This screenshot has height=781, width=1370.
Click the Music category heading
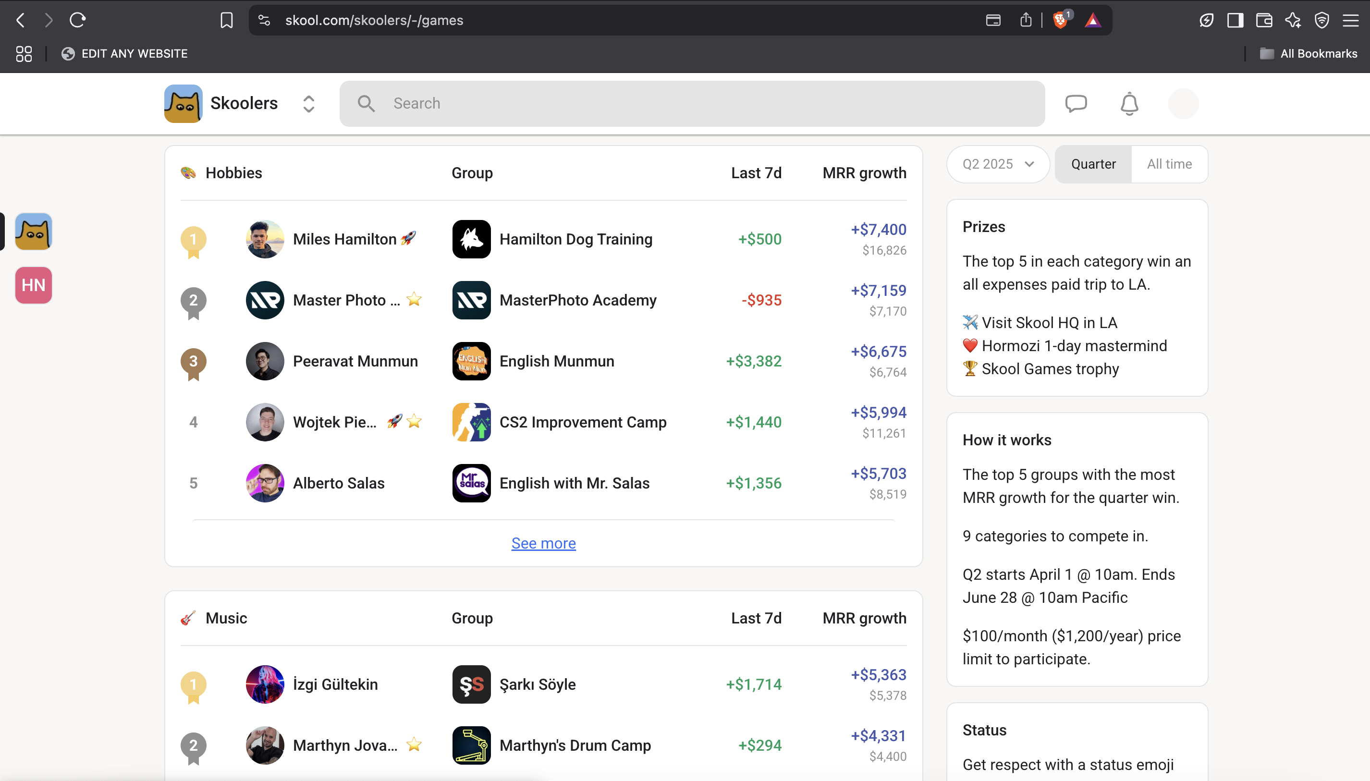click(x=226, y=618)
